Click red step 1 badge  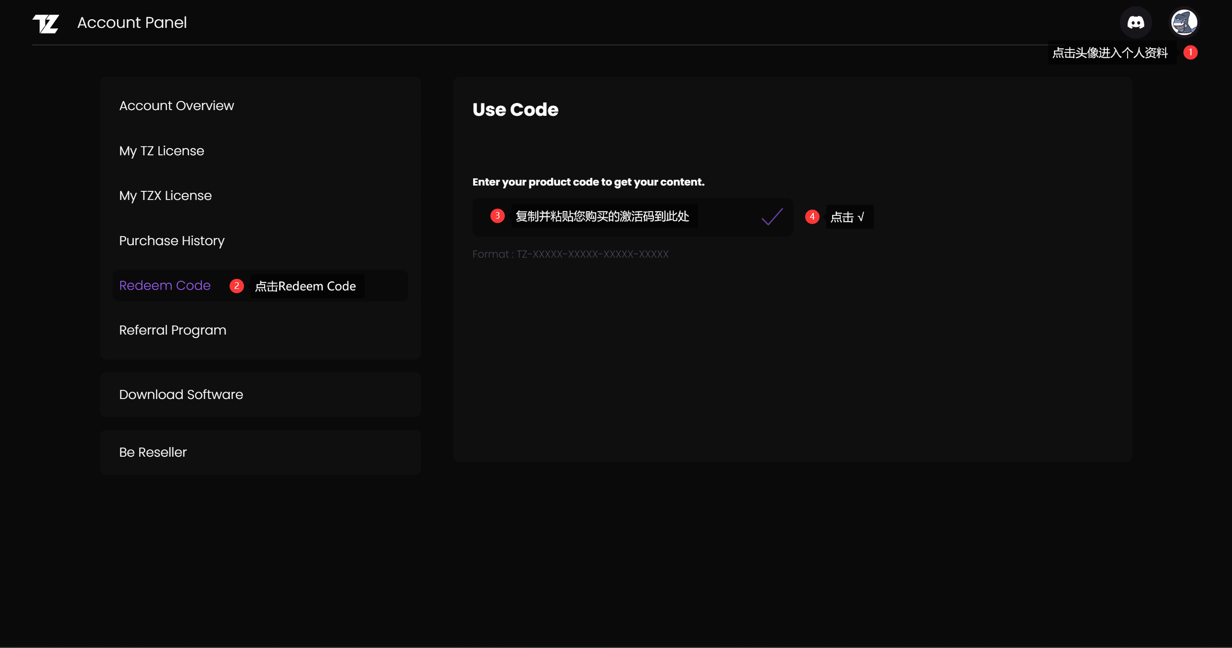[x=1190, y=52]
